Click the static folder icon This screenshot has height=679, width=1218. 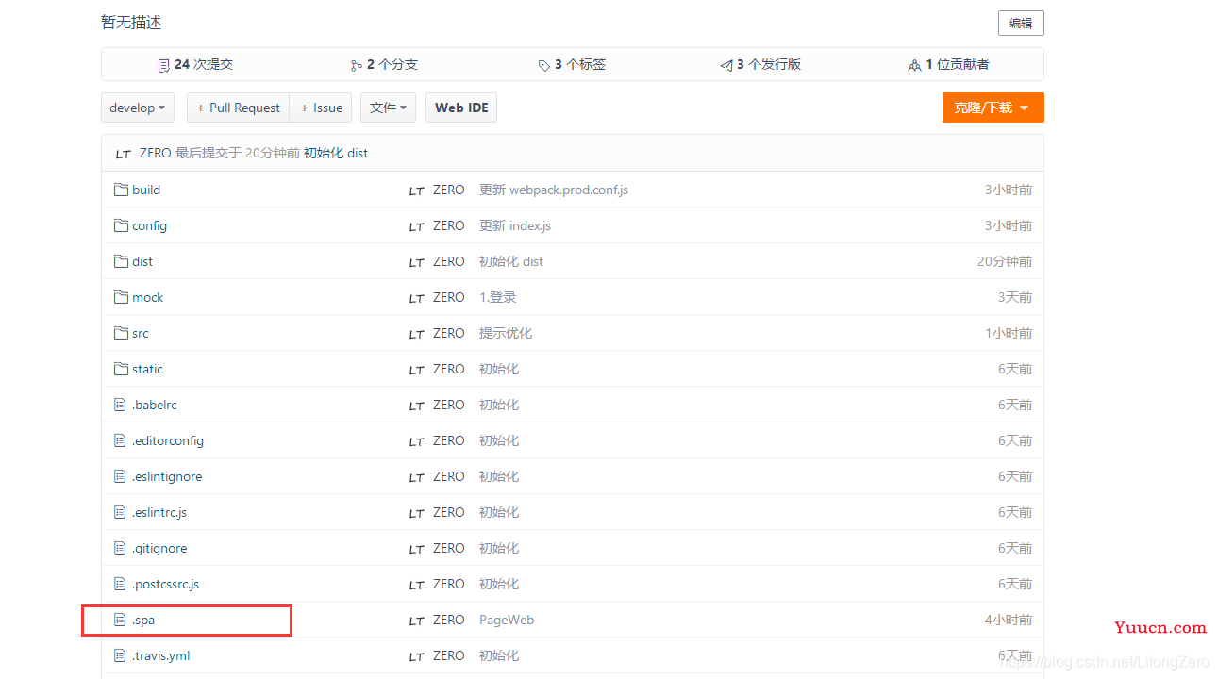(x=121, y=369)
